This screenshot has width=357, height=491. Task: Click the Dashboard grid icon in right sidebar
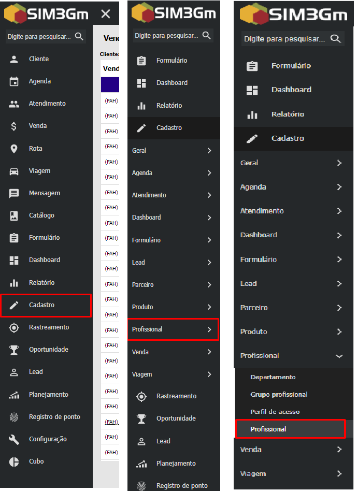pyautogui.click(x=252, y=90)
